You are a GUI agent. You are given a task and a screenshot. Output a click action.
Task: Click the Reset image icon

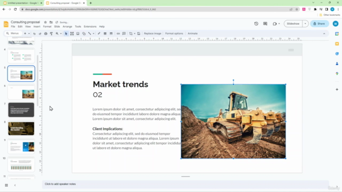coord(139,34)
